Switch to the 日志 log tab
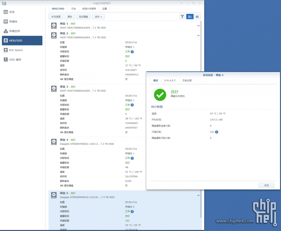This screenshot has width=281, height=231. point(73,9)
